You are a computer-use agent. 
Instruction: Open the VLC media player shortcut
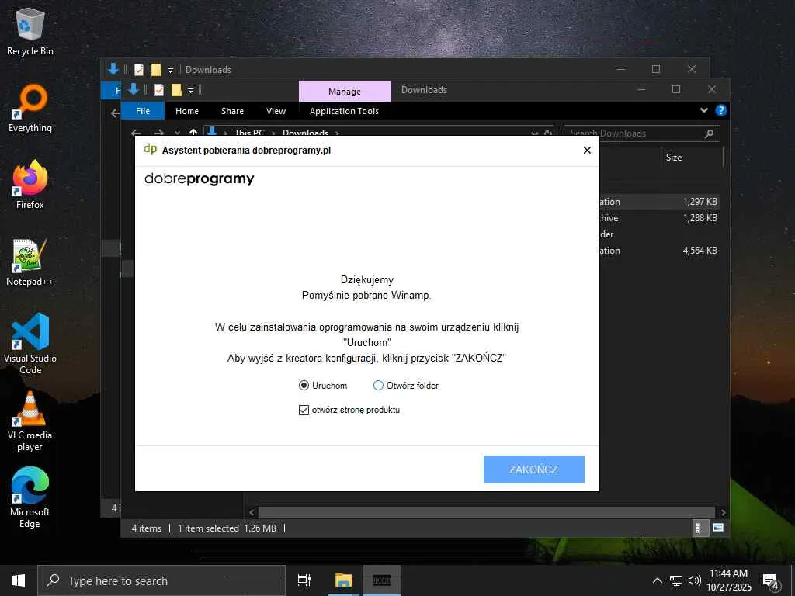30,421
